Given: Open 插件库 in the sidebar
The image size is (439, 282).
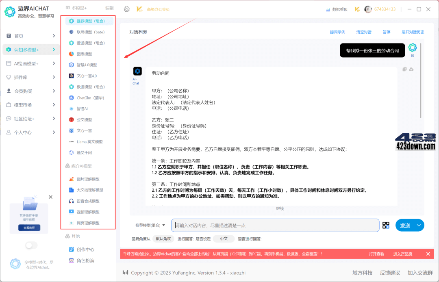Looking at the screenshot, I should coord(31,77).
